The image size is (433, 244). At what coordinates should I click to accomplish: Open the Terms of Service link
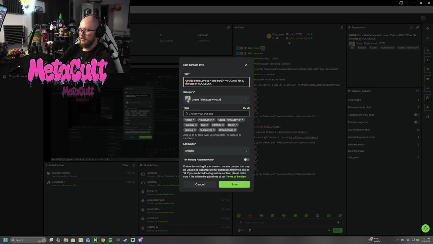point(236,177)
